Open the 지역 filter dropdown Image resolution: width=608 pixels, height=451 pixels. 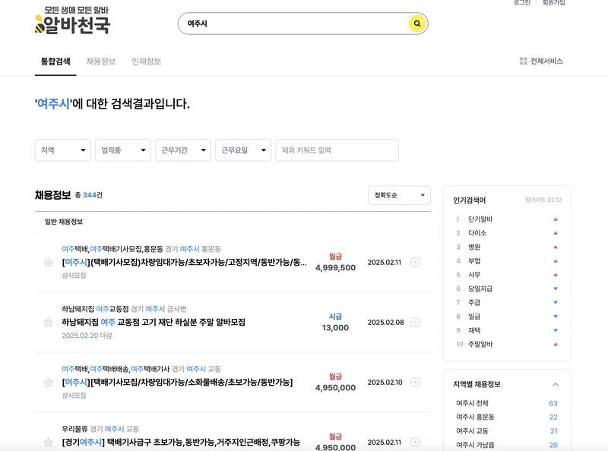point(62,150)
